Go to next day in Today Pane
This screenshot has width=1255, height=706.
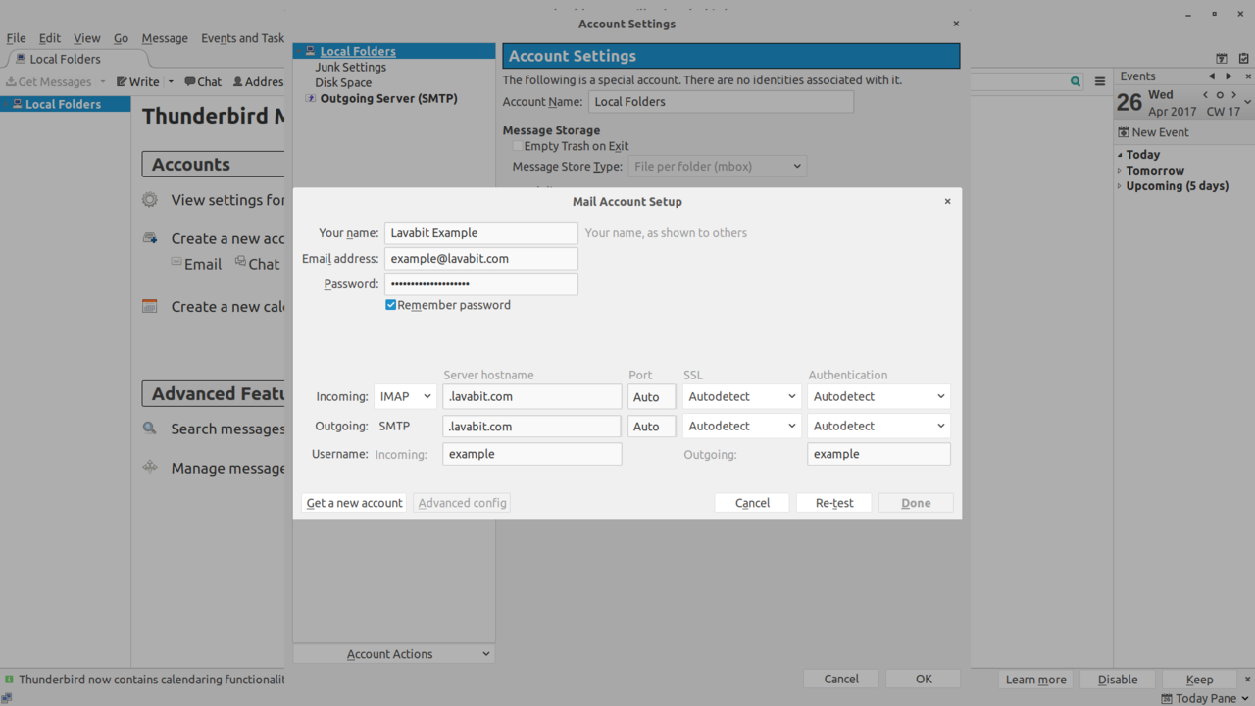click(1234, 95)
